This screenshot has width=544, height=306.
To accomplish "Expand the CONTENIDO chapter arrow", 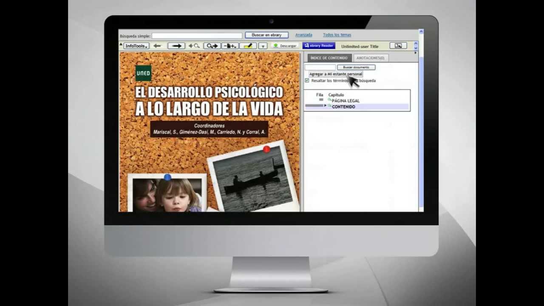I will 325,105.
